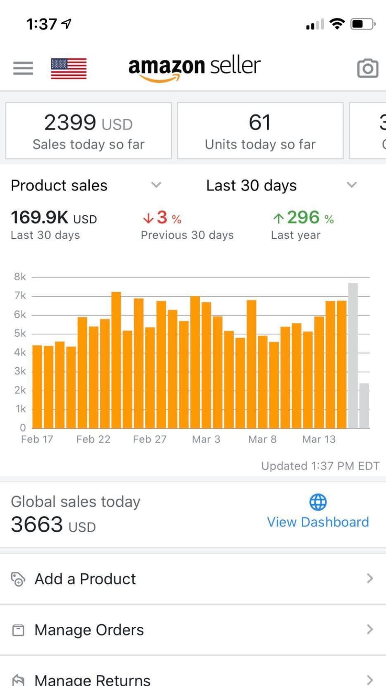386x686 pixels.
Task: Tap the US flag marketplace icon
Action: pos(69,68)
